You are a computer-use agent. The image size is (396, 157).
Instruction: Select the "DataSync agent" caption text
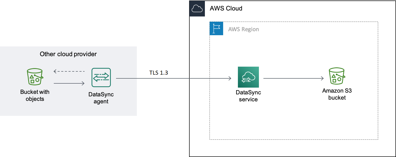[x=101, y=98]
